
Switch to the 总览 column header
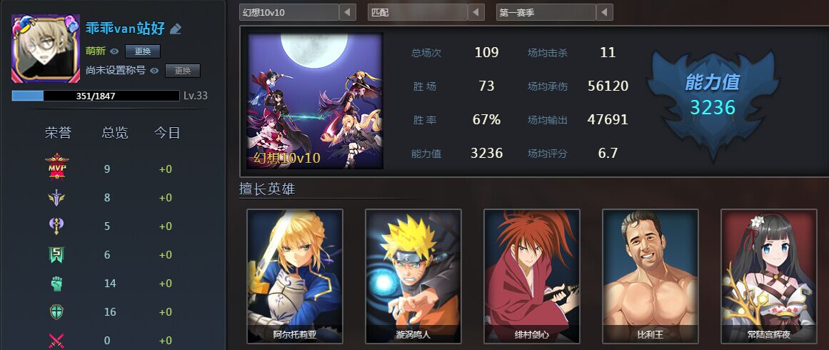[x=115, y=133]
